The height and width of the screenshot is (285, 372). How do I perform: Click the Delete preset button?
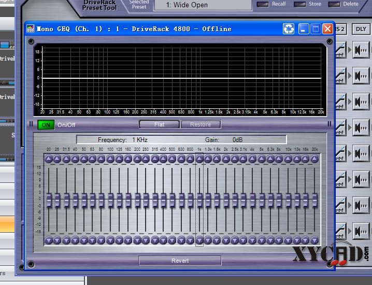click(334, 4)
